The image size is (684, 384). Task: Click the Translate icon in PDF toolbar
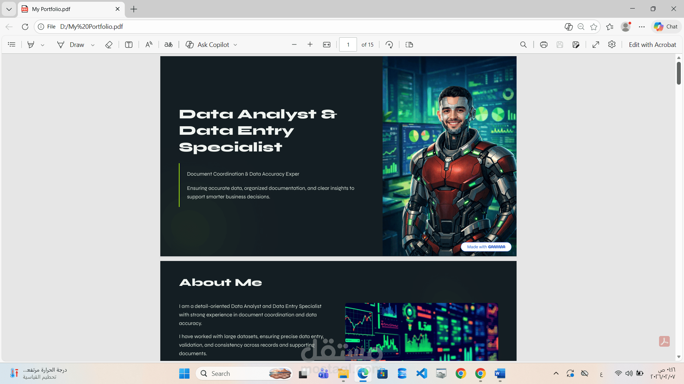click(169, 45)
